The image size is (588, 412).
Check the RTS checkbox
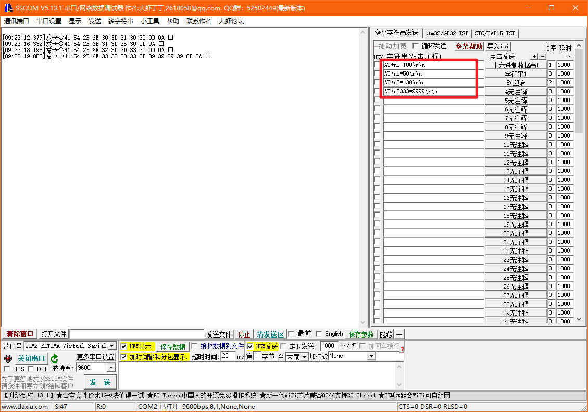point(7,369)
